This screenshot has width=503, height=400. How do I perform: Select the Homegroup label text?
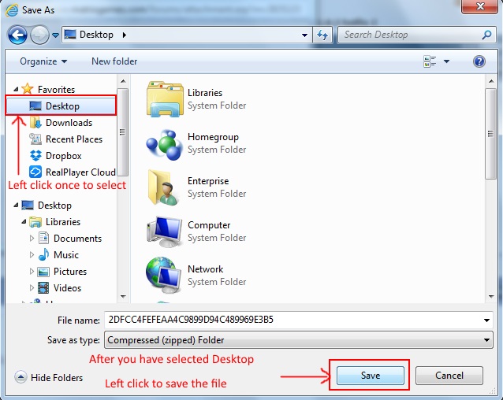(x=213, y=137)
